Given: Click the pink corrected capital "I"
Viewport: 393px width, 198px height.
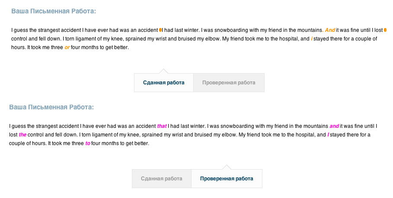Looking at the screenshot, I should tap(329, 135).
